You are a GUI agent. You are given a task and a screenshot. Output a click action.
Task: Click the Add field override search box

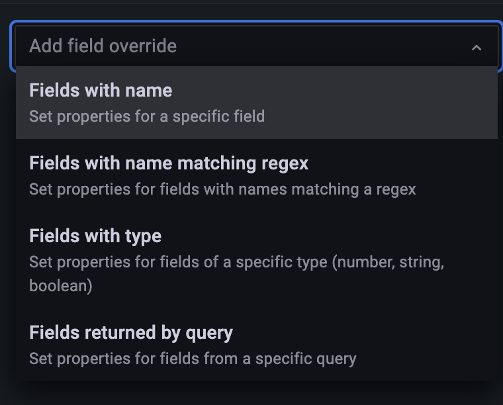pos(238,46)
